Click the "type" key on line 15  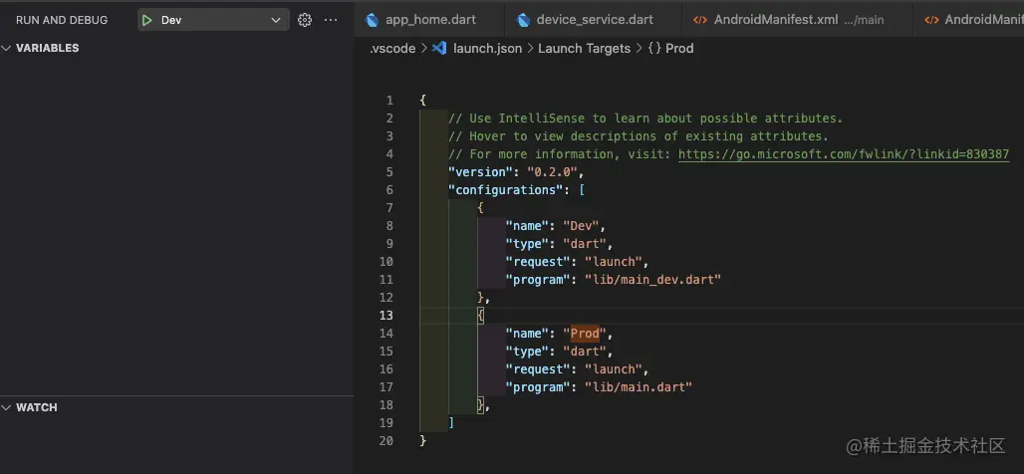[x=527, y=352]
